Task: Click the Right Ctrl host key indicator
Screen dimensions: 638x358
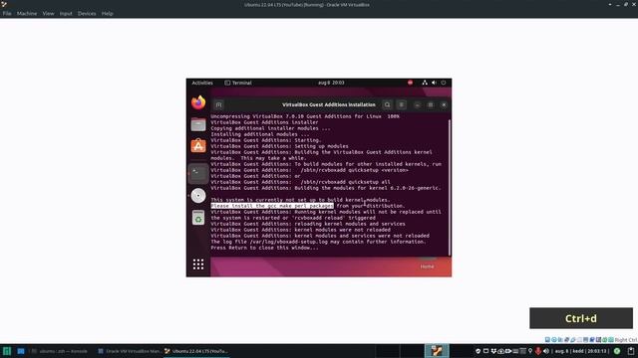Action: pyautogui.click(x=626, y=340)
